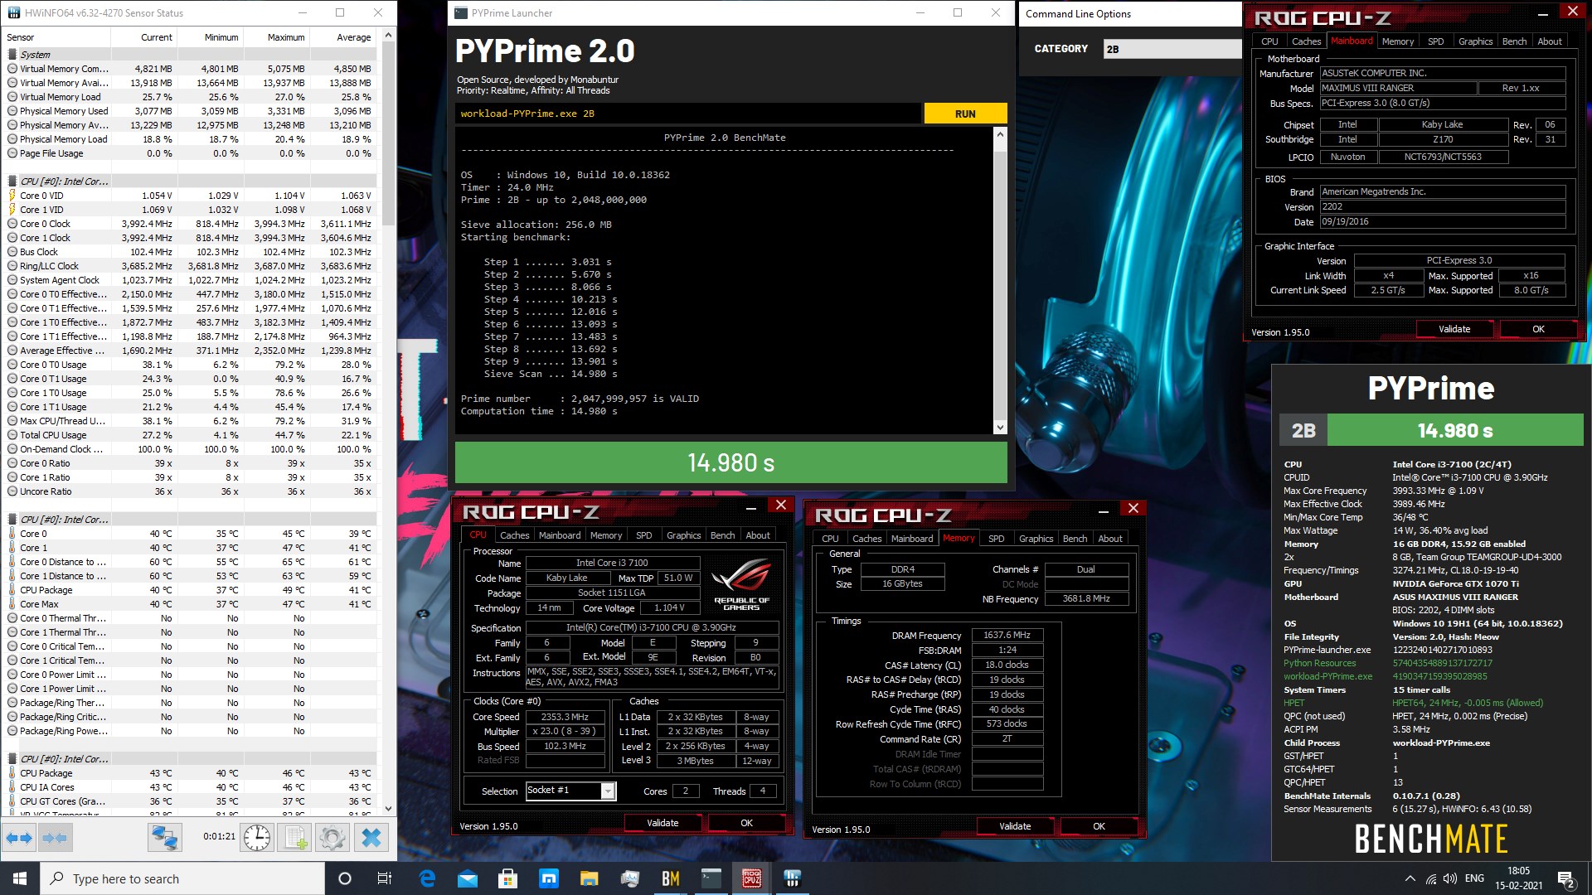Click the blue X close-sensors icon in HWiNFO
Screen dimensions: 1592x895
371,838
